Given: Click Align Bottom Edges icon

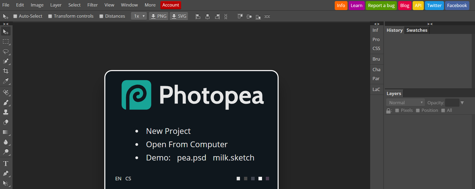Looking at the screenshot, I should click(x=258, y=17).
